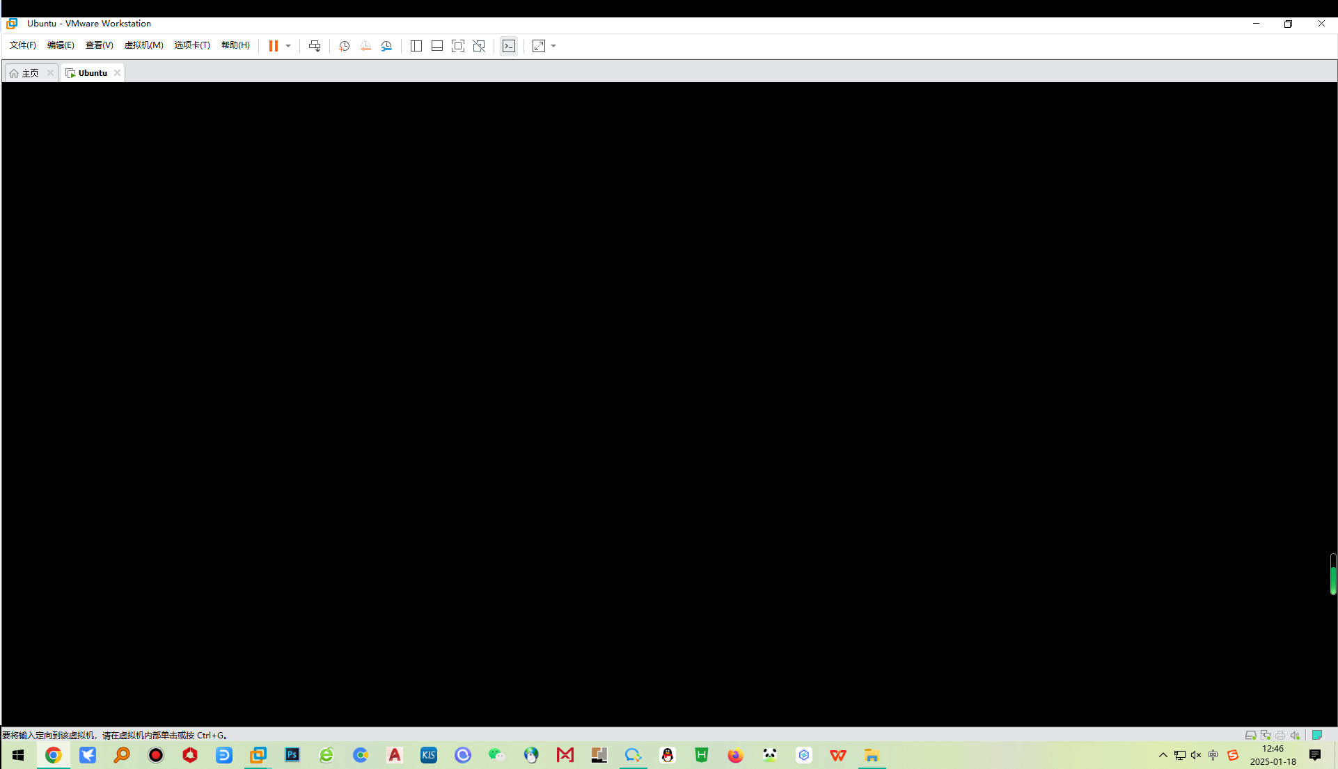Take a snapshot of the VM
This screenshot has width=1338, height=769.
pyautogui.click(x=344, y=46)
